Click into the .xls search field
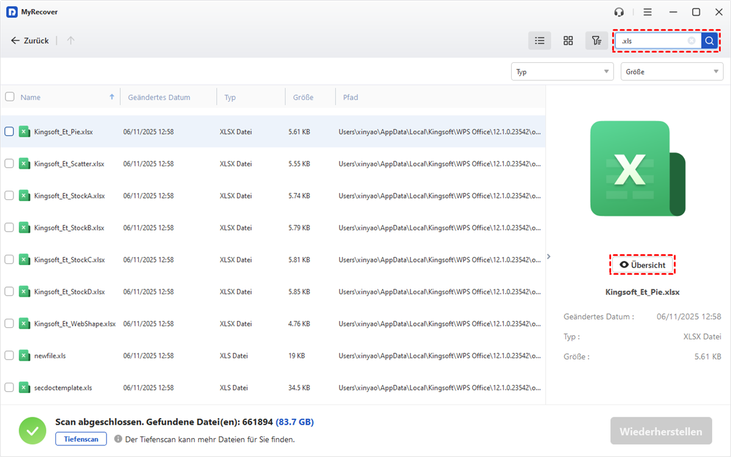Viewport: 731px width, 457px height. [652, 41]
